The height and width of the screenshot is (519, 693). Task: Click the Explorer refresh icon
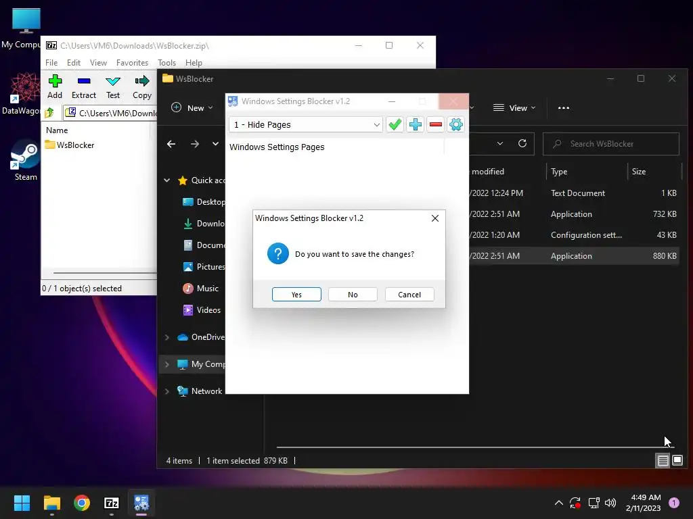tap(522, 143)
